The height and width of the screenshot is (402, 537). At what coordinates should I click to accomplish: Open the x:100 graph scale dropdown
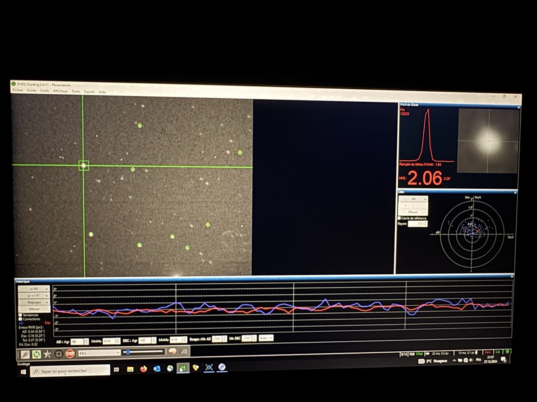(x=34, y=289)
